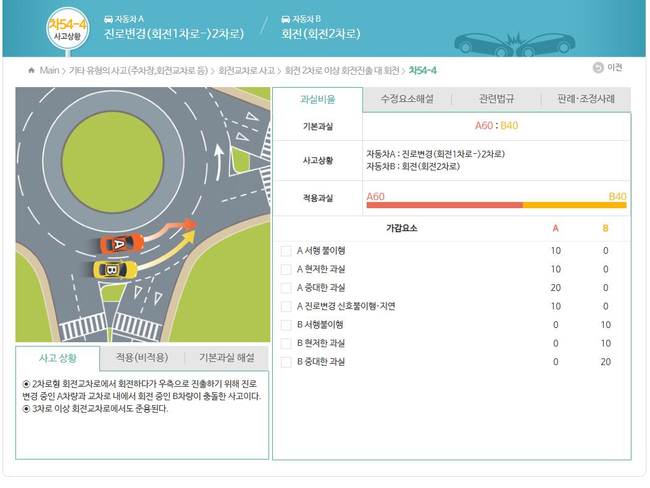Click the A60 red fault ratio bar
This screenshot has width=650, height=488.
coord(444,205)
